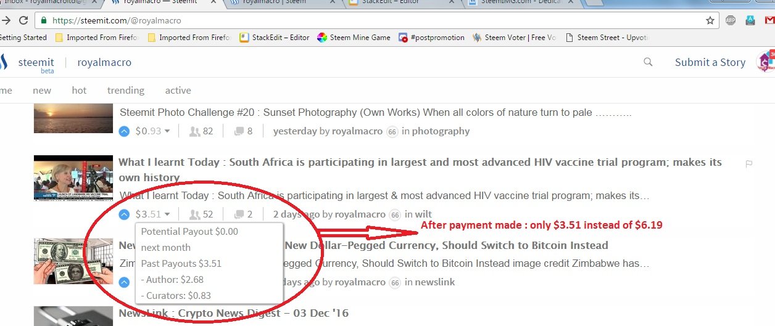775x326 pixels.
Task: Open the 'wilt' category link
Action: (x=423, y=214)
